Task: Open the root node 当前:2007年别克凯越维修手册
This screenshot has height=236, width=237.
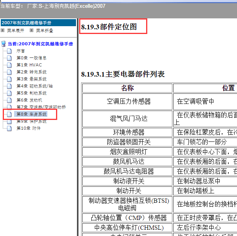Action: (x=40, y=44)
